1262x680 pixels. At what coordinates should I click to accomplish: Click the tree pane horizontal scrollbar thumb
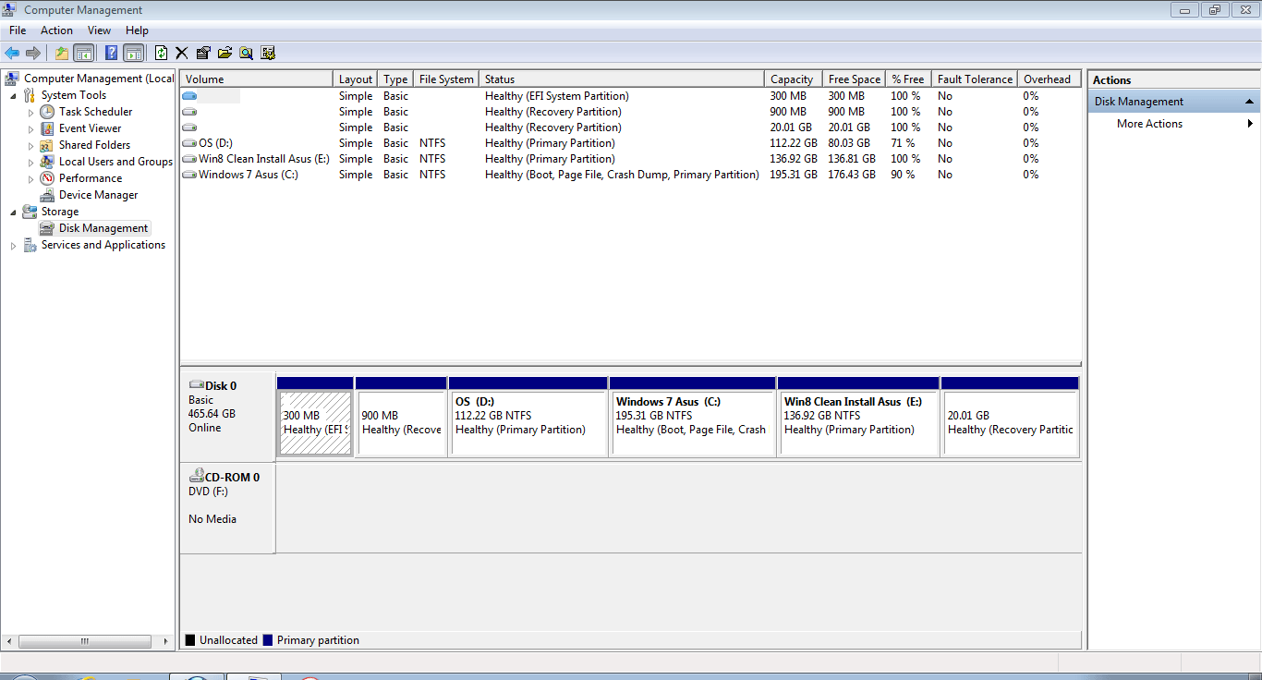point(84,641)
